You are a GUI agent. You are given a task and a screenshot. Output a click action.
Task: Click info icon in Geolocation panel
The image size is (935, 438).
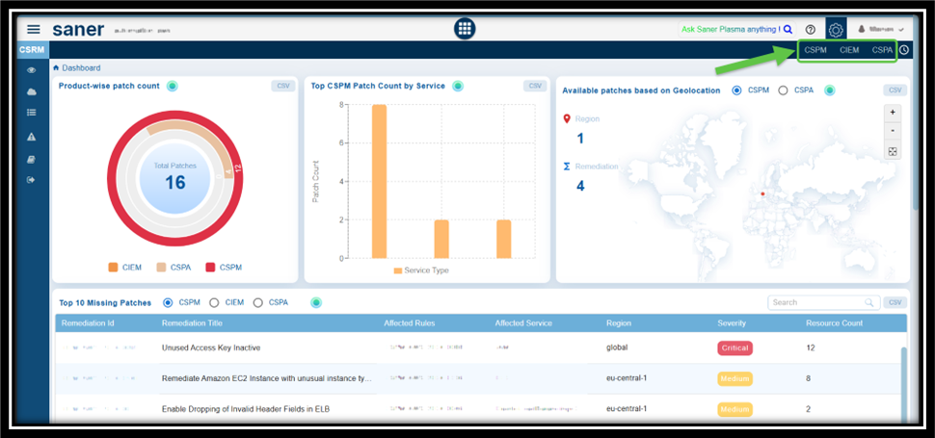coord(830,90)
